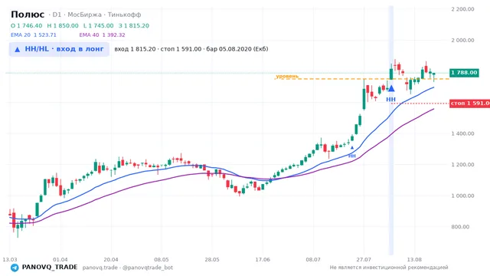The image size is (490, 276).
Task: Click the 'HH/HL · вход в лонг' badge
Action: click(59, 49)
